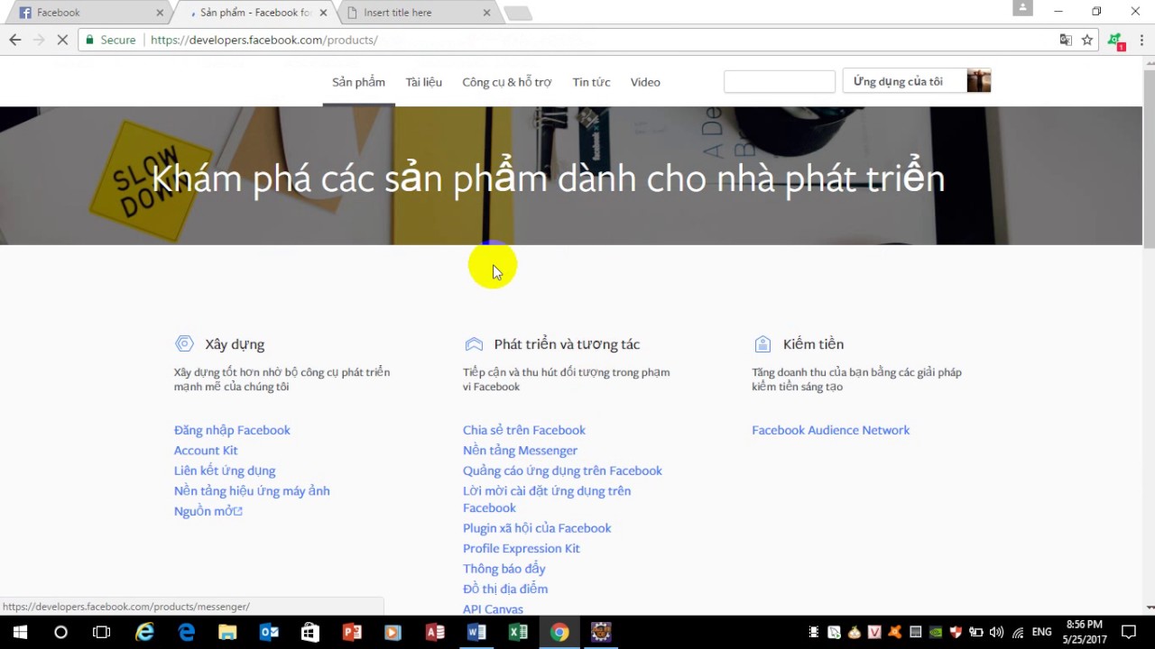Open the Công cụ & hỗ trợ menu
Viewport: 1155px width, 649px height.
click(x=506, y=82)
